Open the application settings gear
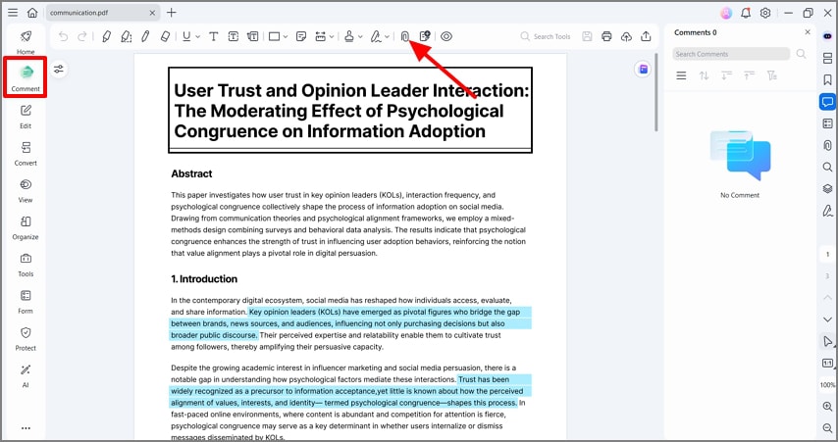Image resolution: width=838 pixels, height=442 pixels. 765,13
